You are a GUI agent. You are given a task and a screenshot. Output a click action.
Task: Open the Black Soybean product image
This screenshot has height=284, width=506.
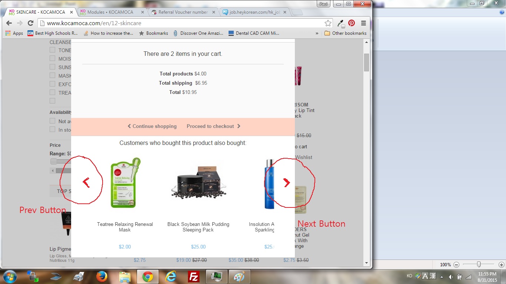tap(198, 183)
